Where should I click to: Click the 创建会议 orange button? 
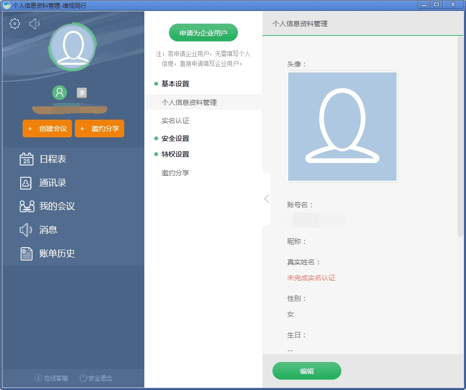click(47, 129)
